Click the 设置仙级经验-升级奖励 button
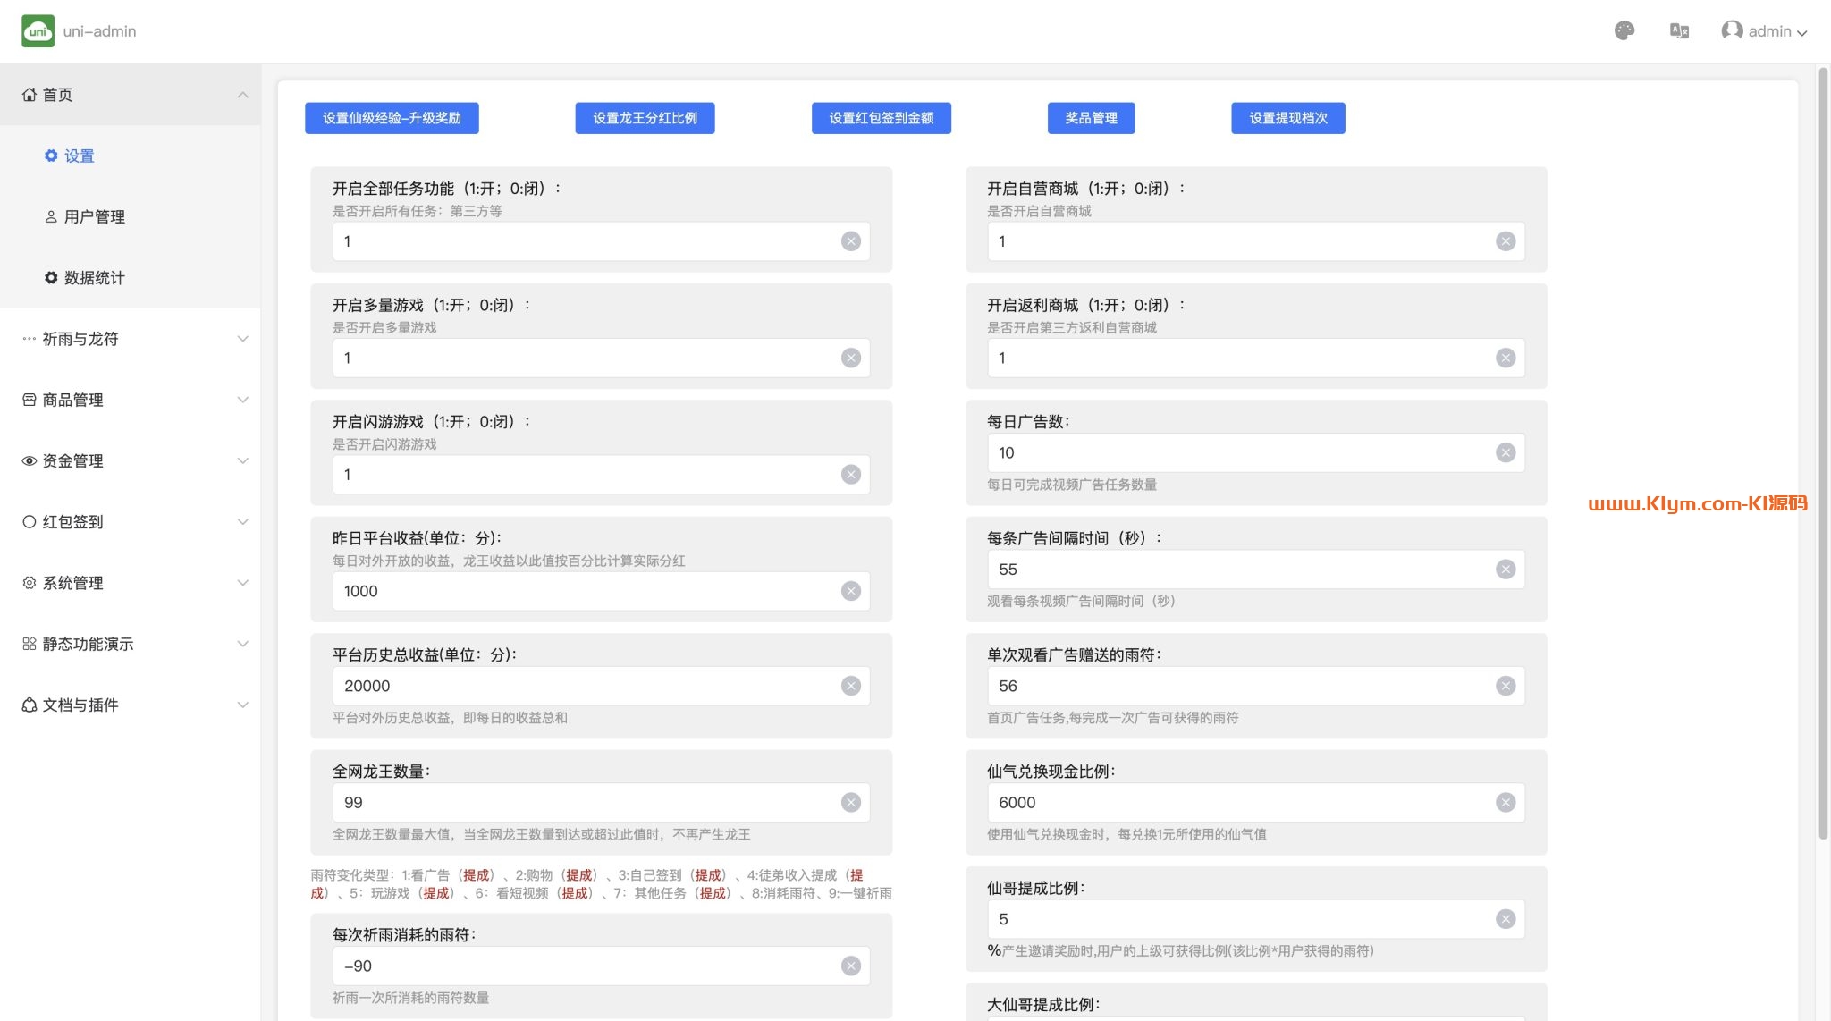Viewport: 1831px width, 1021px height. point(392,118)
